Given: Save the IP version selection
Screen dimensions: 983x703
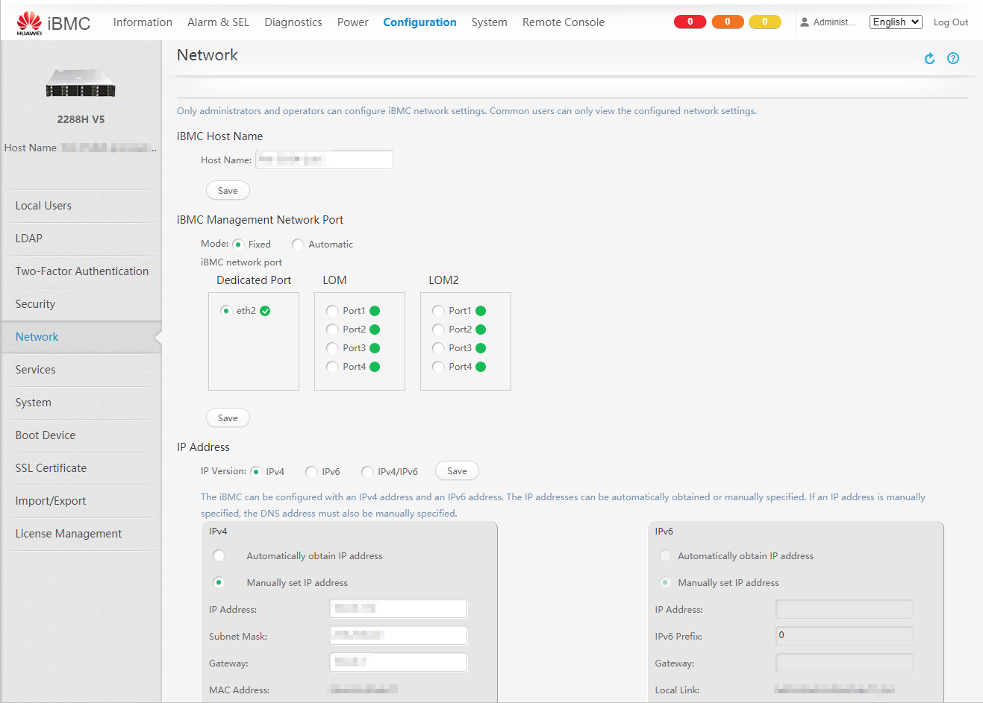Looking at the screenshot, I should pyautogui.click(x=457, y=471).
